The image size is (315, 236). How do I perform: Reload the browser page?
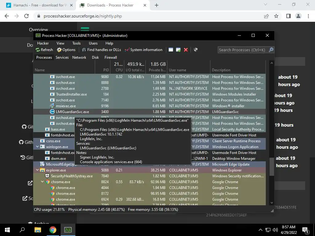click(26, 16)
